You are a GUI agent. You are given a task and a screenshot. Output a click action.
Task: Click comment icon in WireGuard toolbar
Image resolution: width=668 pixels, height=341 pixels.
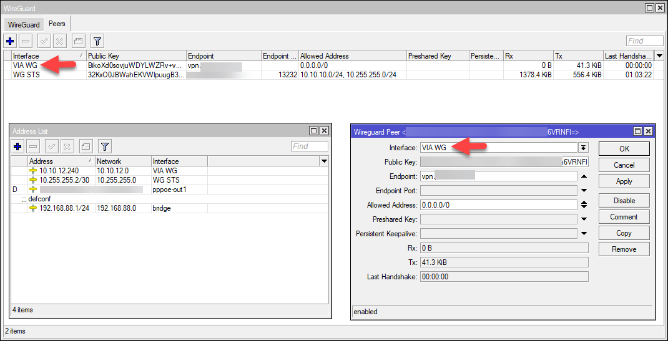(x=78, y=41)
